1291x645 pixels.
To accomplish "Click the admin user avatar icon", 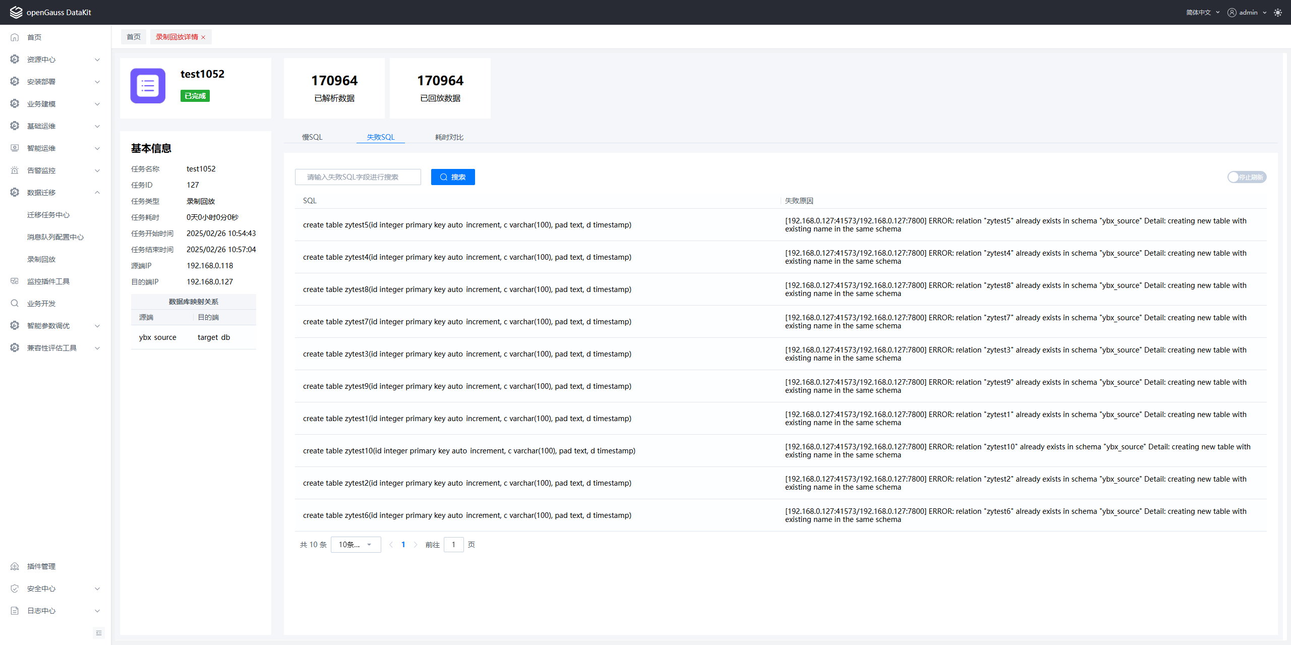I will (x=1232, y=13).
